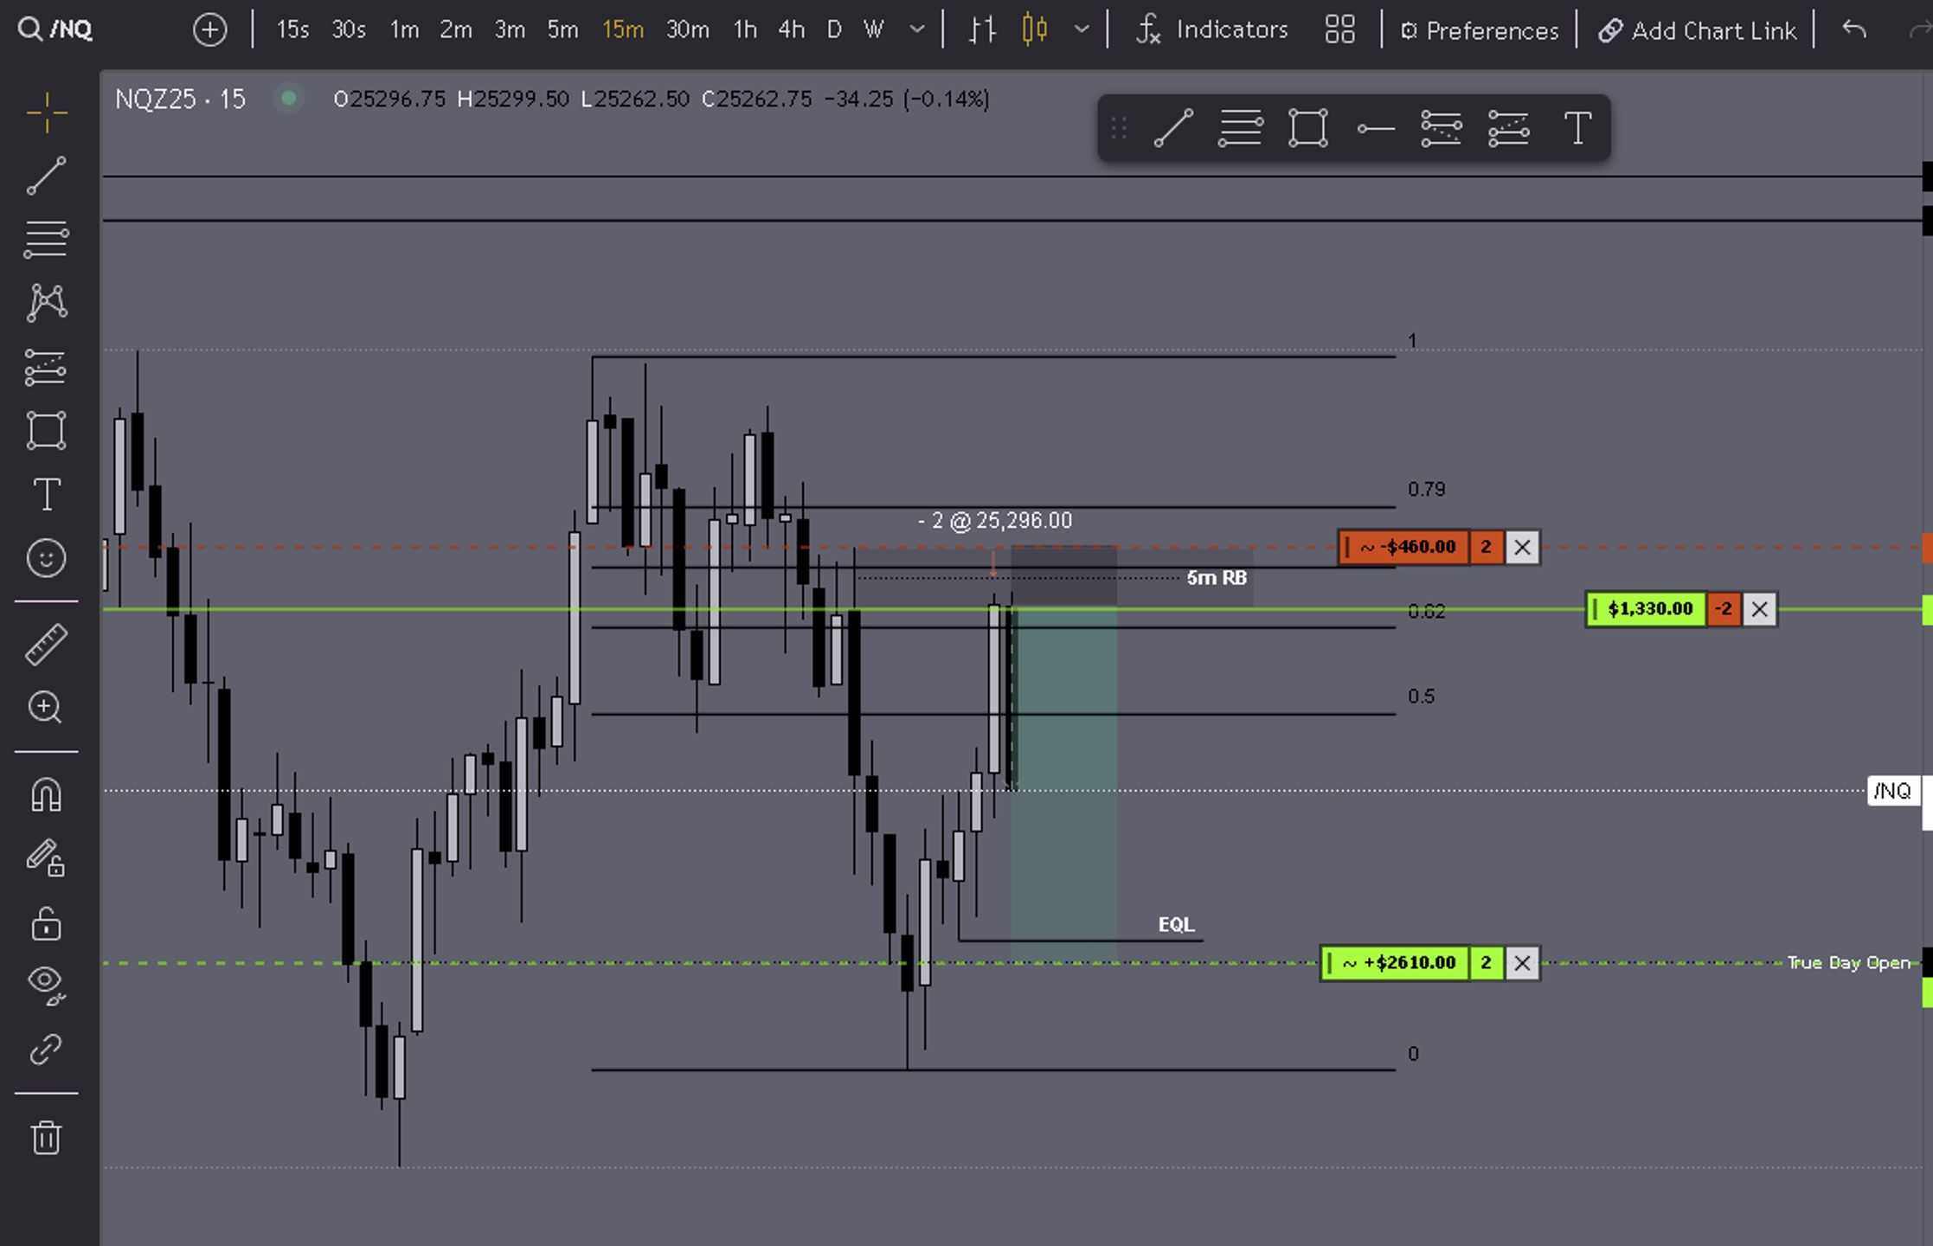
Task: Cancel the -$460.00 stop order
Action: pyautogui.click(x=1523, y=548)
